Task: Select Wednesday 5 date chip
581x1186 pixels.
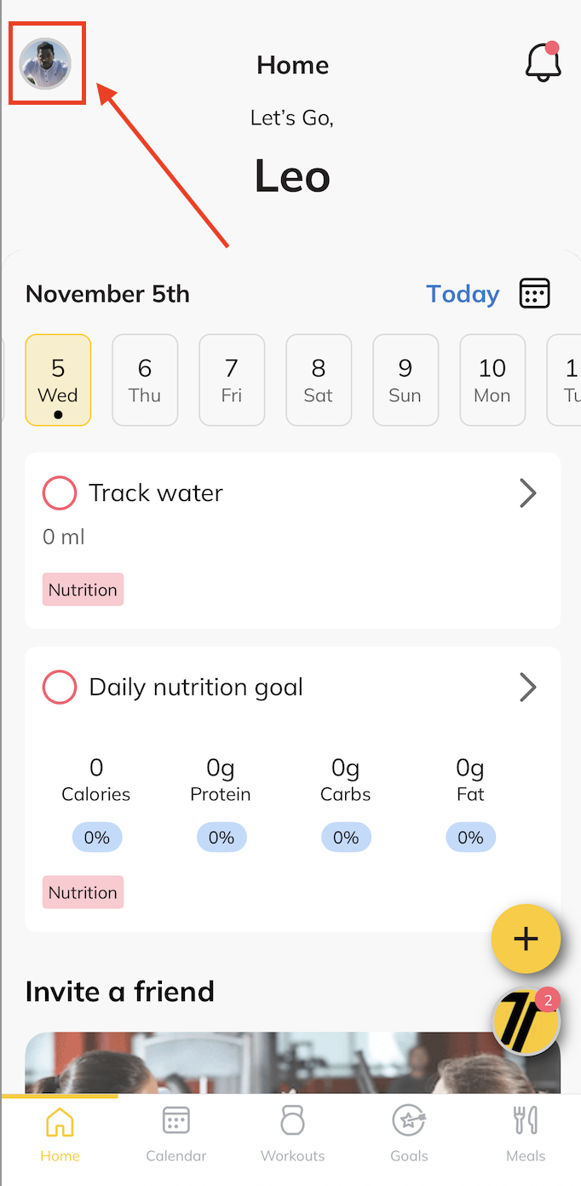Action: (58, 380)
